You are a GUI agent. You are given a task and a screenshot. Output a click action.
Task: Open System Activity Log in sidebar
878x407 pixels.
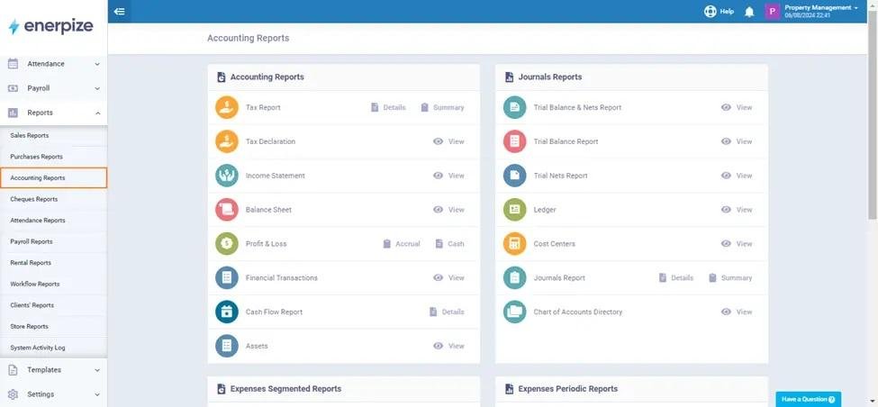38,348
